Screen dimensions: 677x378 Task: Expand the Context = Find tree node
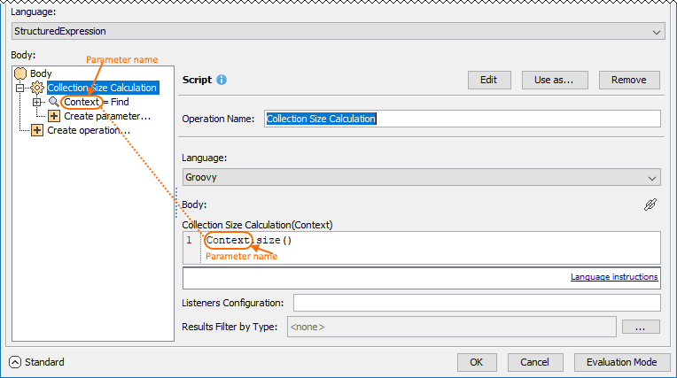[36, 103]
